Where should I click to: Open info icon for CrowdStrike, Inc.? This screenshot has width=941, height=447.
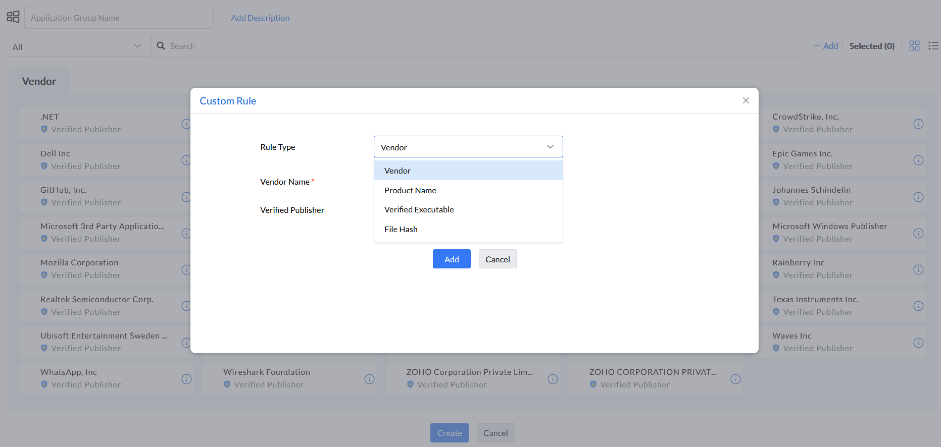coord(918,124)
